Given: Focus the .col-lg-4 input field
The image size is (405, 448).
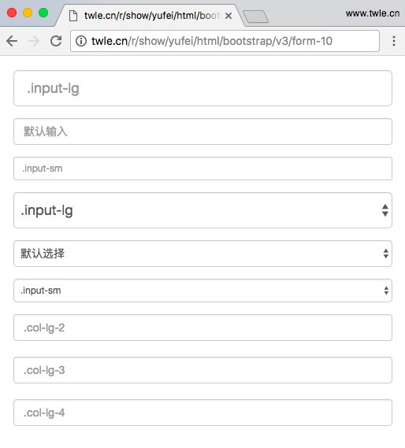Looking at the screenshot, I should click(x=202, y=413).
